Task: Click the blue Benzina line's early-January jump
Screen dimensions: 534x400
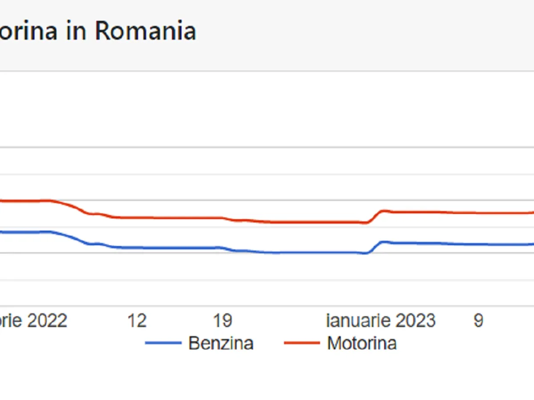Action: 375,246
